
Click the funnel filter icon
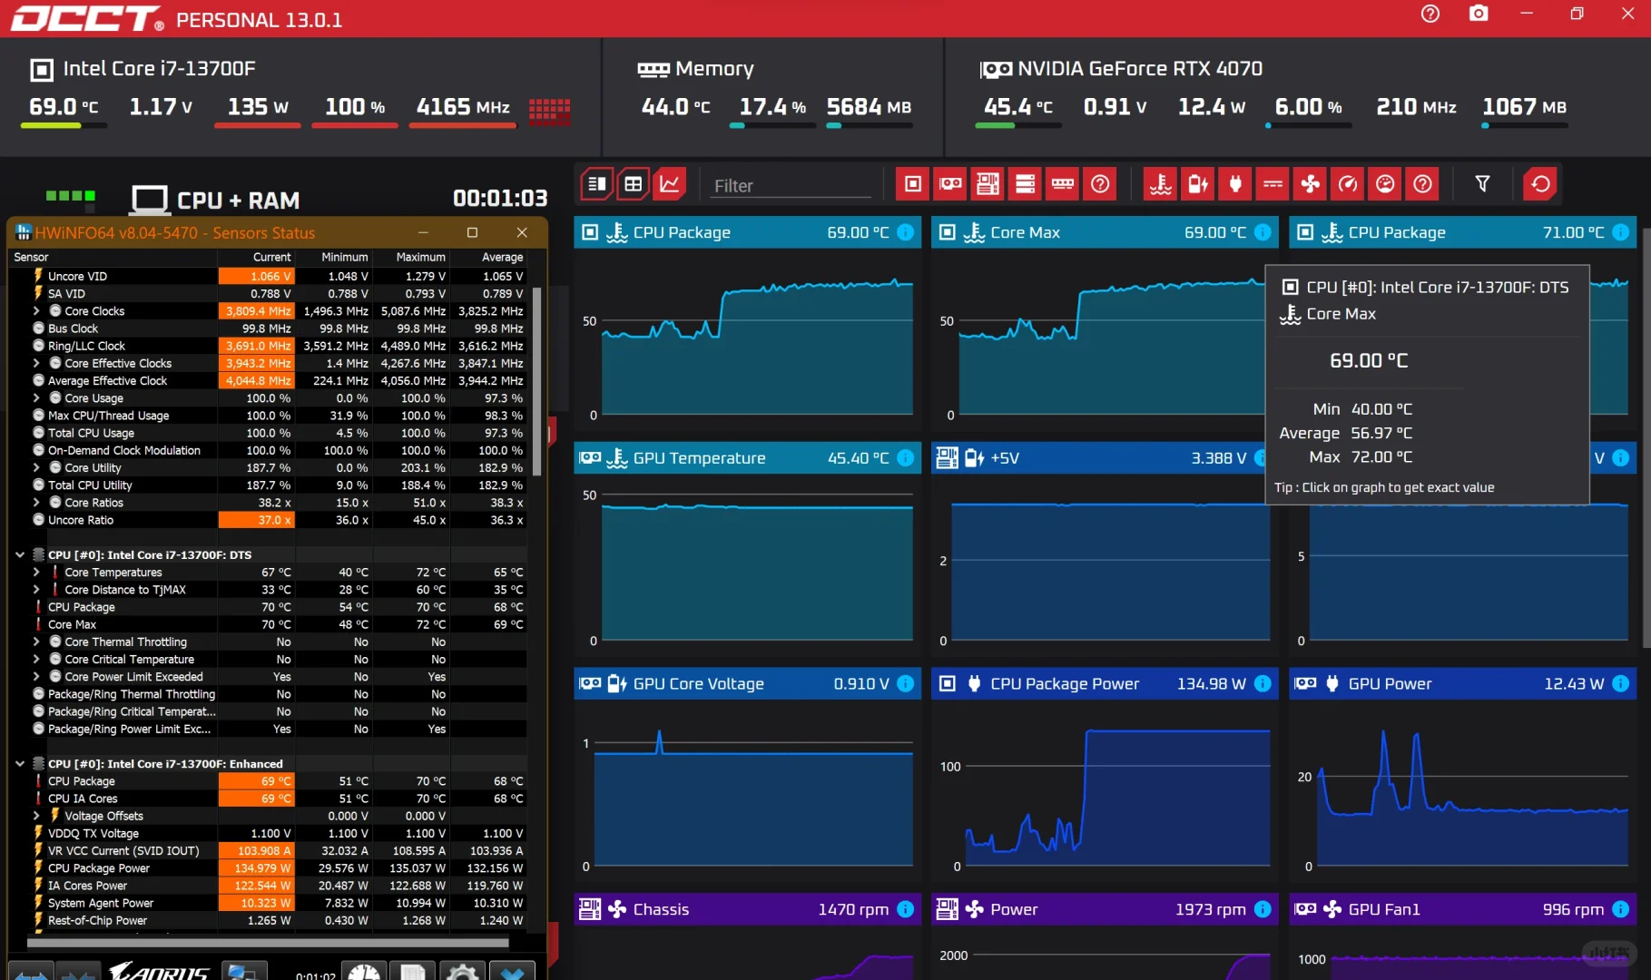tap(1482, 184)
